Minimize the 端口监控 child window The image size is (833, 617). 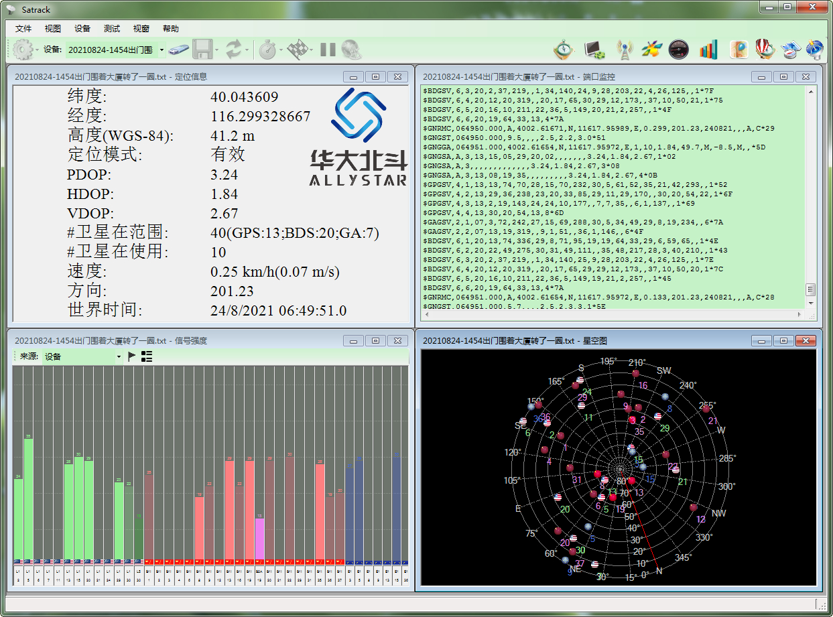762,76
